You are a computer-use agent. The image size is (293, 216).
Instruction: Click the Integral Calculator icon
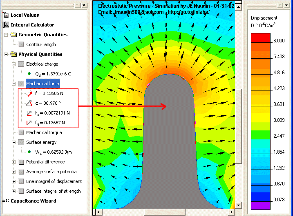click(x=6, y=25)
